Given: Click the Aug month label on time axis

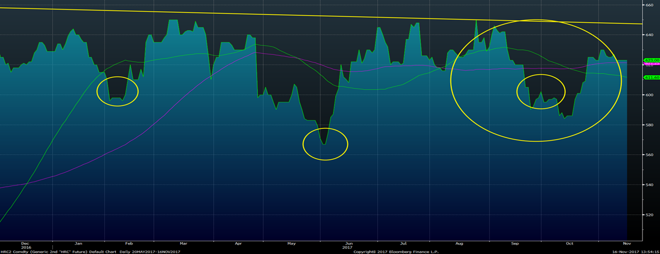Looking at the screenshot, I should tap(459, 244).
